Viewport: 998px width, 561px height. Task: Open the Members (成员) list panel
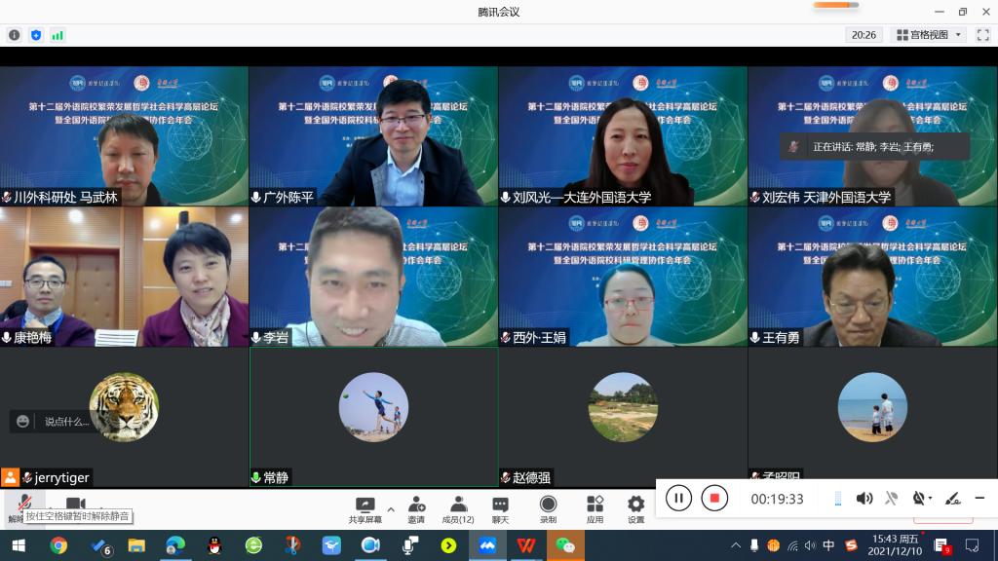tap(457, 508)
